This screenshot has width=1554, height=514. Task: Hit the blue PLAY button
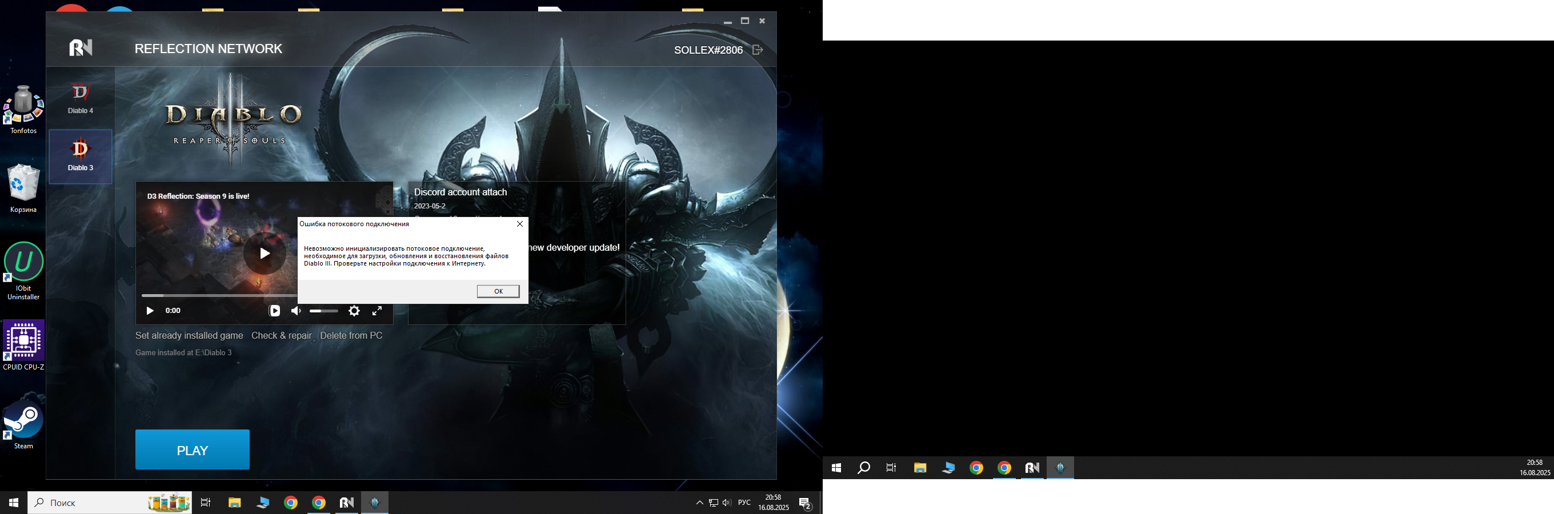pyautogui.click(x=193, y=449)
